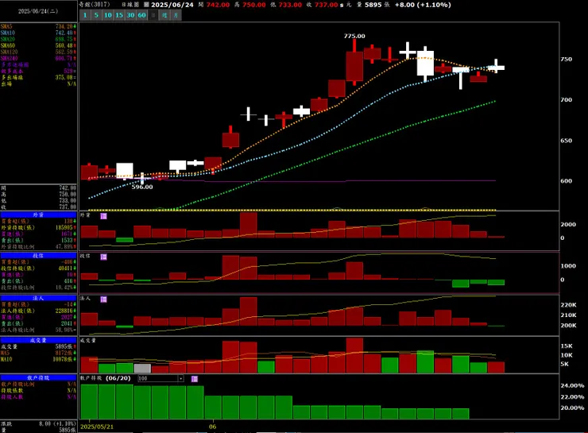Switch chart to 60-minute timeframe
The image size is (588, 433).
[141, 15]
